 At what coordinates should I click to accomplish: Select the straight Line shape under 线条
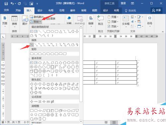click(32, 45)
